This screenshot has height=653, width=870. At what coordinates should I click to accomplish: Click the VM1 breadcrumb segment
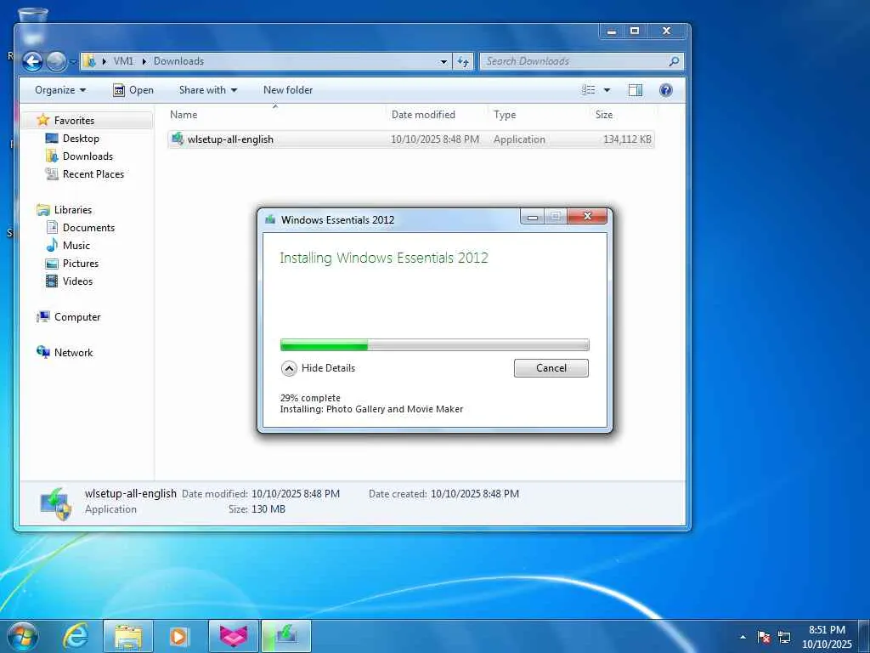(123, 61)
